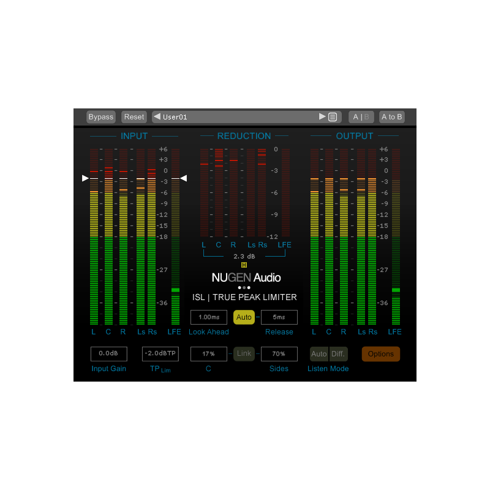Image resolution: width=490 pixels, height=490 pixels.
Task: Enable Auto release mode
Action: 244,317
